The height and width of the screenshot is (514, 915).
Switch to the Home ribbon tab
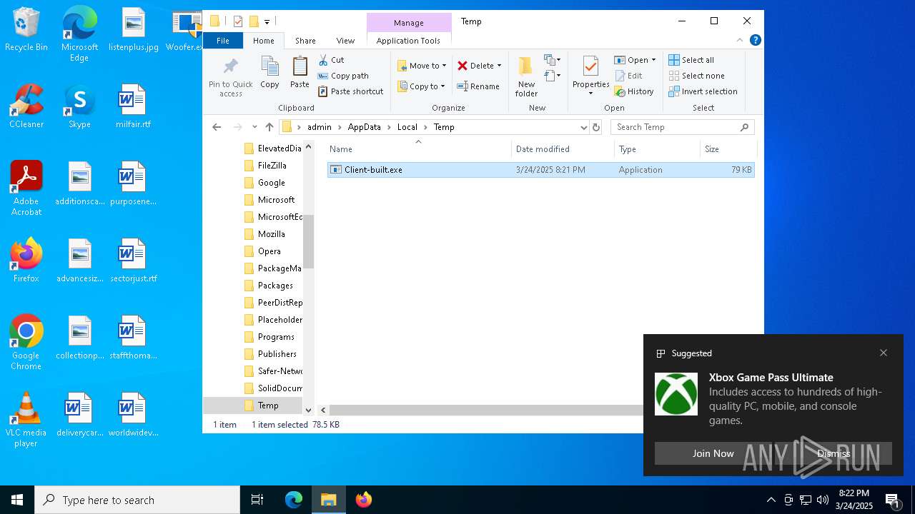(x=264, y=41)
